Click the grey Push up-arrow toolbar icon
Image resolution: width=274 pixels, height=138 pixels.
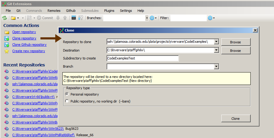[65, 18]
